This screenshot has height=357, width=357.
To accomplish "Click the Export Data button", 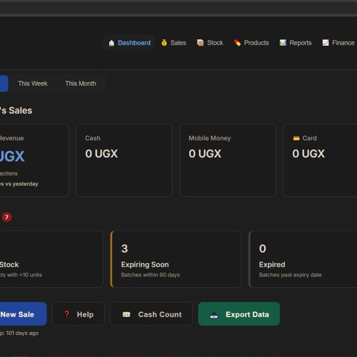I will [239, 314].
